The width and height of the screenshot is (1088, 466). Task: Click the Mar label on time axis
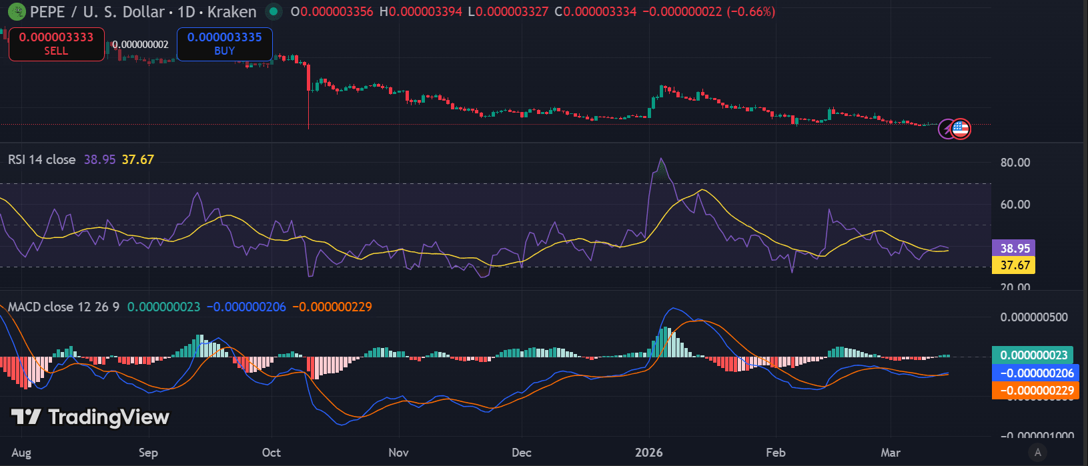(x=891, y=453)
